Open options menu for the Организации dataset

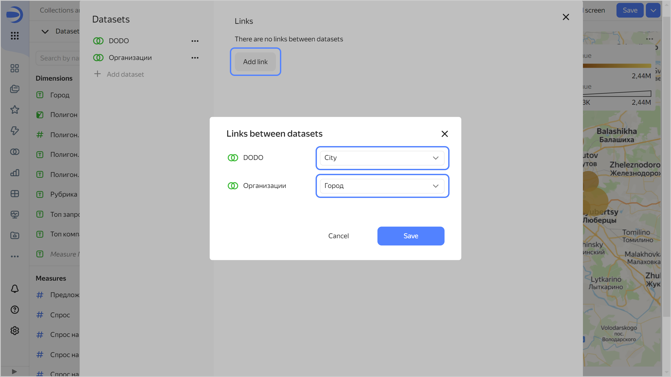click(x=195, y=58)
